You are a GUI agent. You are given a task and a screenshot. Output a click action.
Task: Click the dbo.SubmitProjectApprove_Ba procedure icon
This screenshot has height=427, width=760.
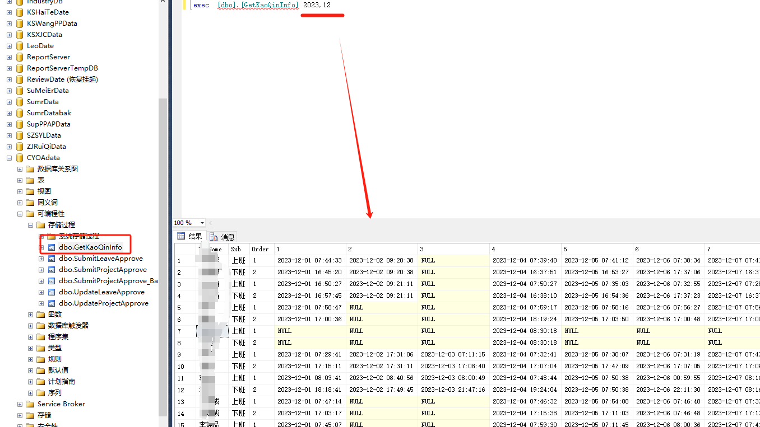(52, 281)
